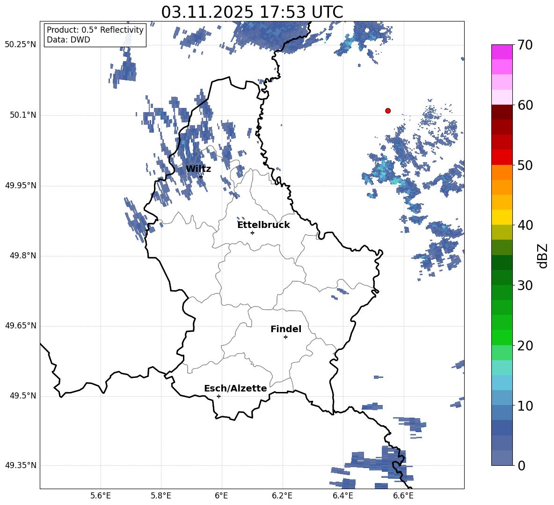Click the Wiltz station cross marker
The height and width of the screenshot is (505, 554).
(201, 177)
